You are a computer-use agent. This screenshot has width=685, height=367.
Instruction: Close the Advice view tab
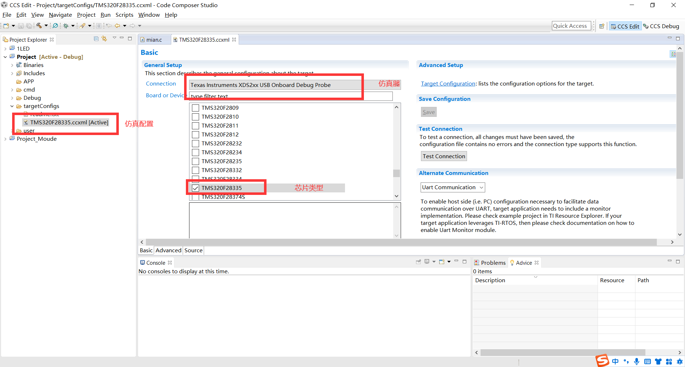point(537,263)
